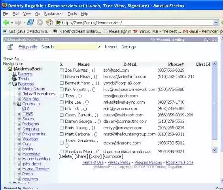Open the Edit menu
The width and height of the screenshot is (223, 190).
[16, 14]
